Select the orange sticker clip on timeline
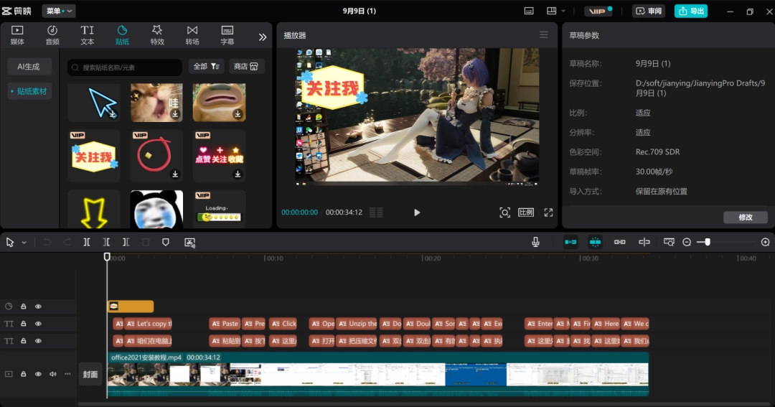The width and height of the screenshot is (775, 407). [x=131, y=307]
